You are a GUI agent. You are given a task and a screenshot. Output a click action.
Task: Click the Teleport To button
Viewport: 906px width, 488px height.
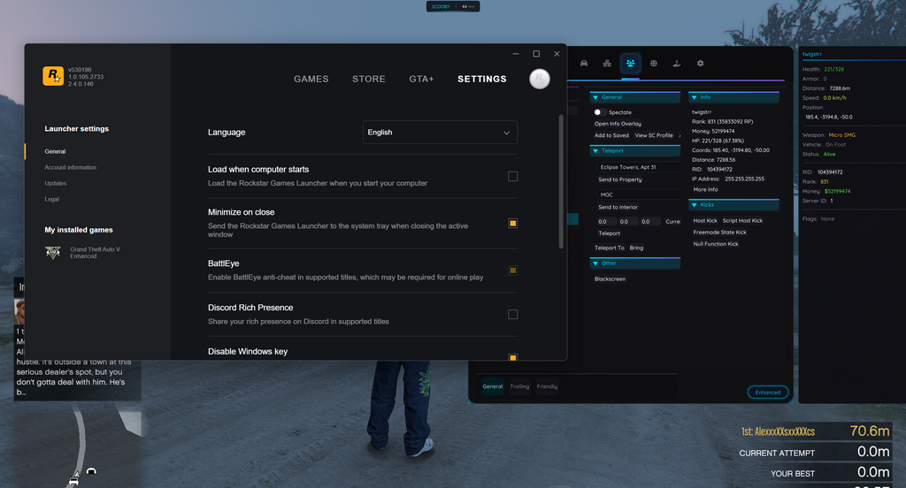610,248
